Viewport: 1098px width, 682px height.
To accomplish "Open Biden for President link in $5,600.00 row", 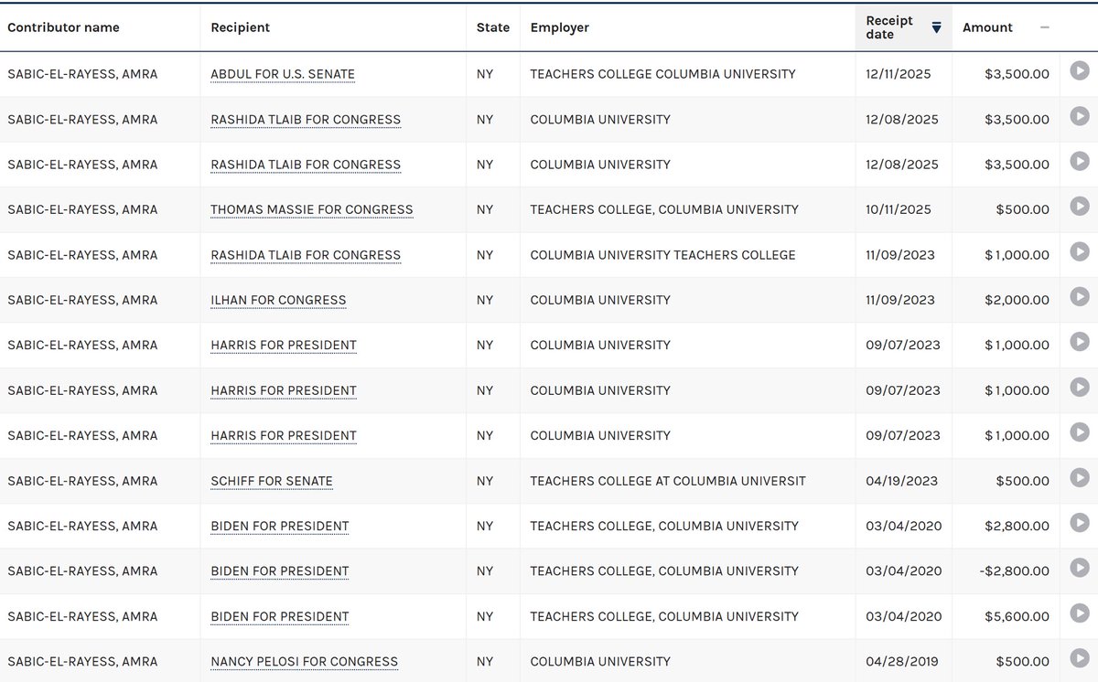I will tap(280, 616).
